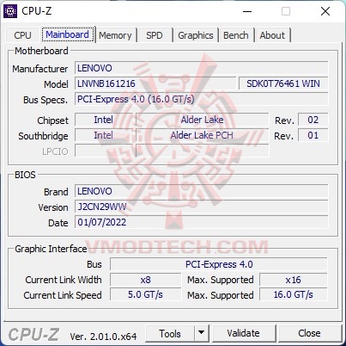
Task: Click the Validate button
Action: (243, 333)
